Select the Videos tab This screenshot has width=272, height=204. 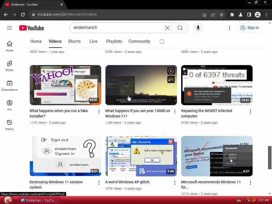pyautogui.click(x=55, y=41)
